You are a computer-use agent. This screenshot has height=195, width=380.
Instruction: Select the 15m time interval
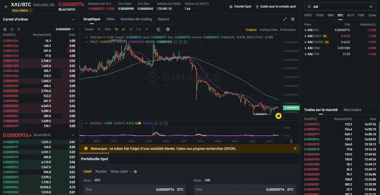107,29
